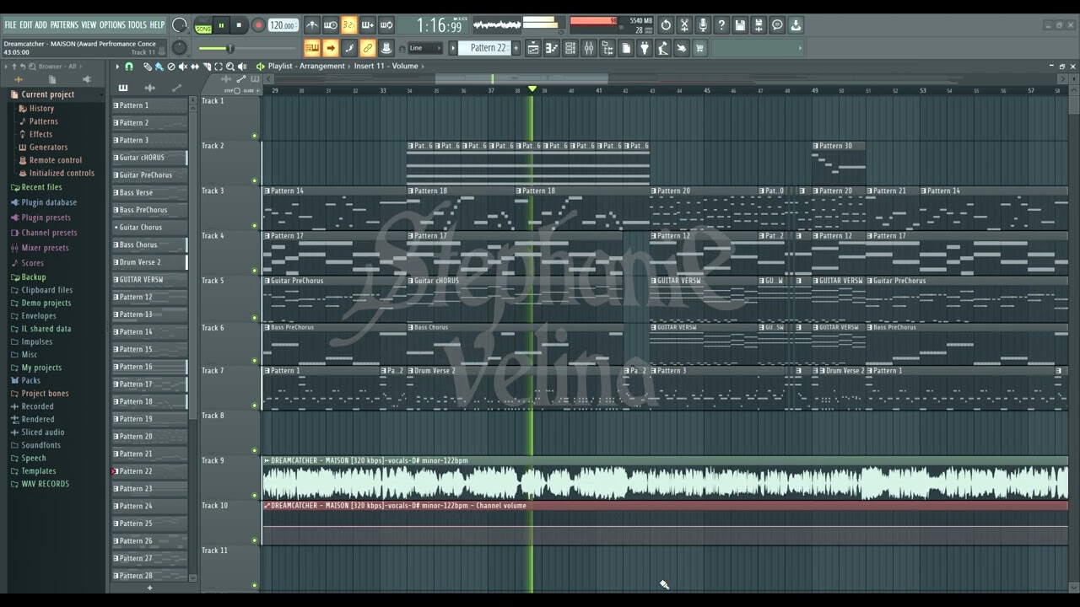Screen dimensions: 1080x607
Task: Toggle the 3-2-1 countdown before recording icon
Action: coord(349,25)
